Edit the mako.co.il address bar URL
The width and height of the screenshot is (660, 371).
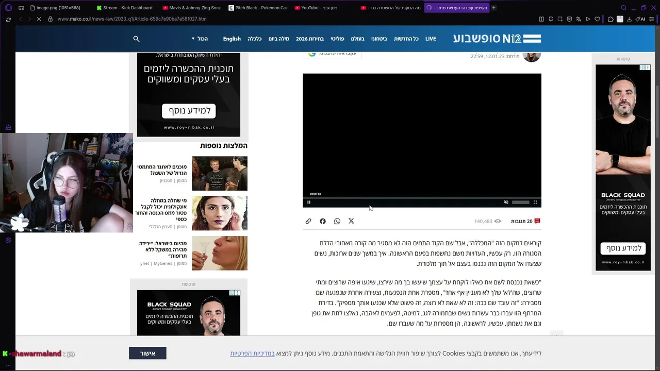(132, 19)
